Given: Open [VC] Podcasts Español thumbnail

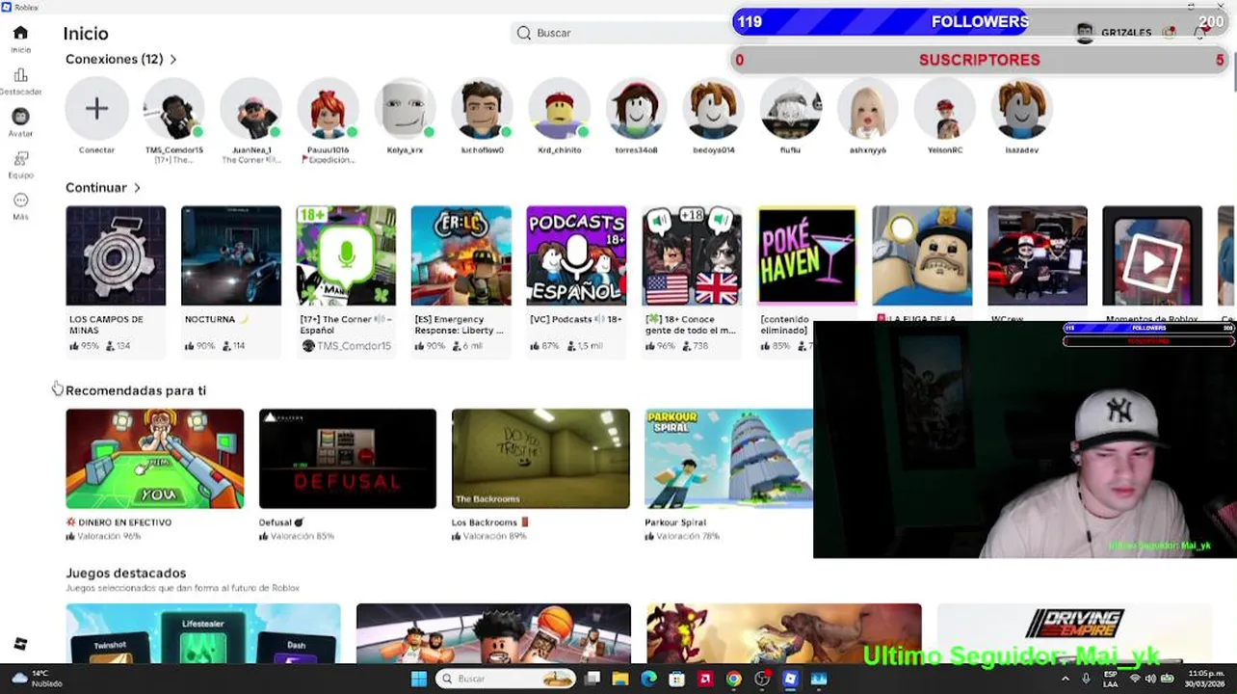Looking at the screenshot, I should click(x=576, y=255).
